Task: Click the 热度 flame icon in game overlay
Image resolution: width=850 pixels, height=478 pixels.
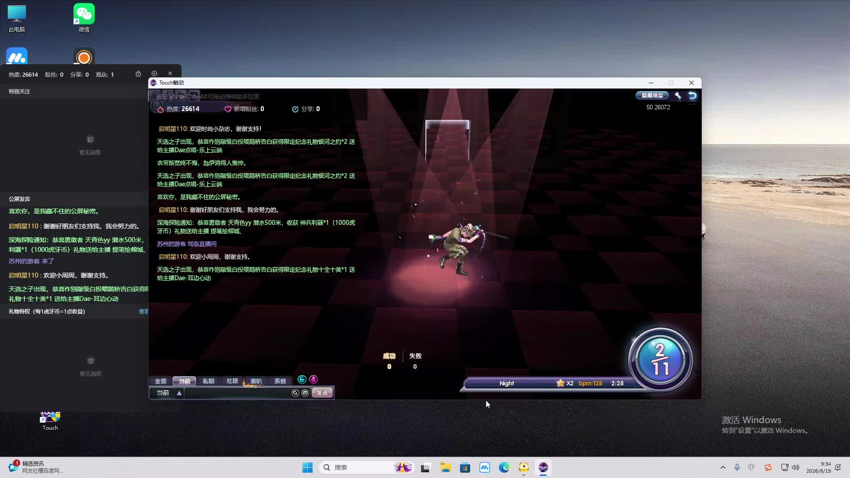Action: tap(161, 109)
